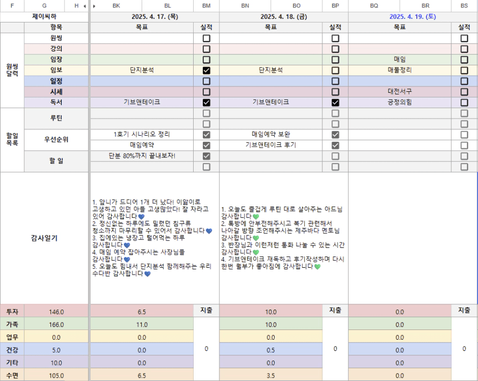Select the April 17 gratitude diary text cell
The height and width of the screenshot is (381, 478).
tap(155, 238)
